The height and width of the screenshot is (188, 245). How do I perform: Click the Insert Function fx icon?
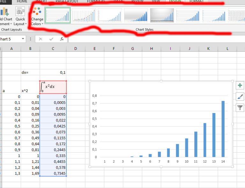point(62,39)
